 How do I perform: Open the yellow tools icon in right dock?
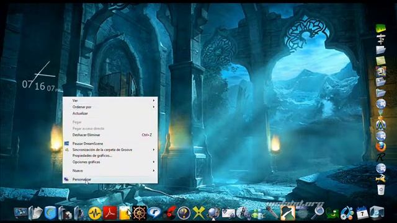[x=380, y=178]
